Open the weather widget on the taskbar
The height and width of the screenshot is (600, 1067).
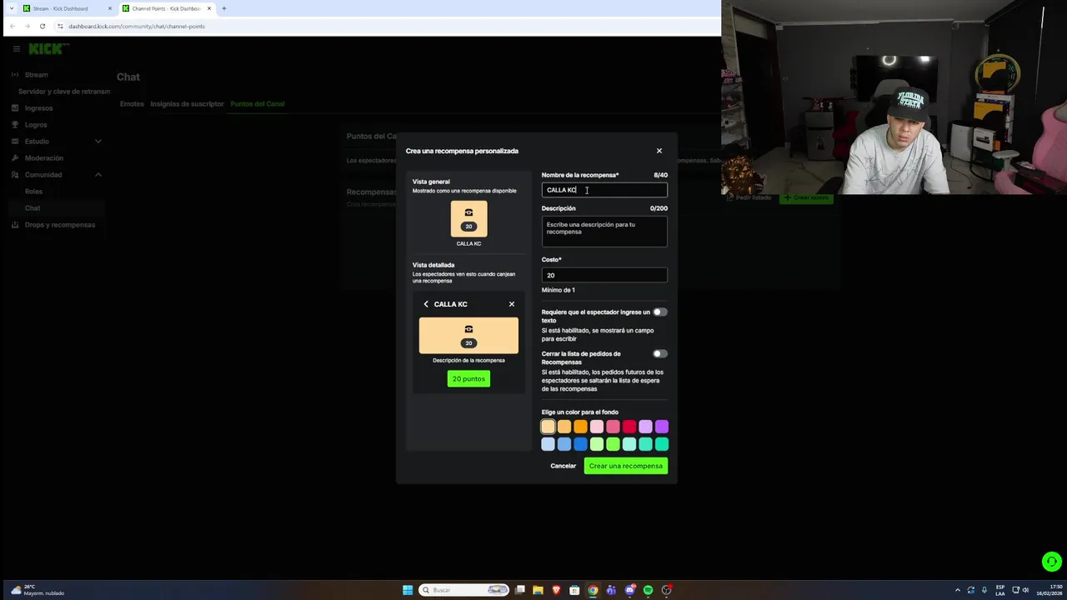pos(38,590)
